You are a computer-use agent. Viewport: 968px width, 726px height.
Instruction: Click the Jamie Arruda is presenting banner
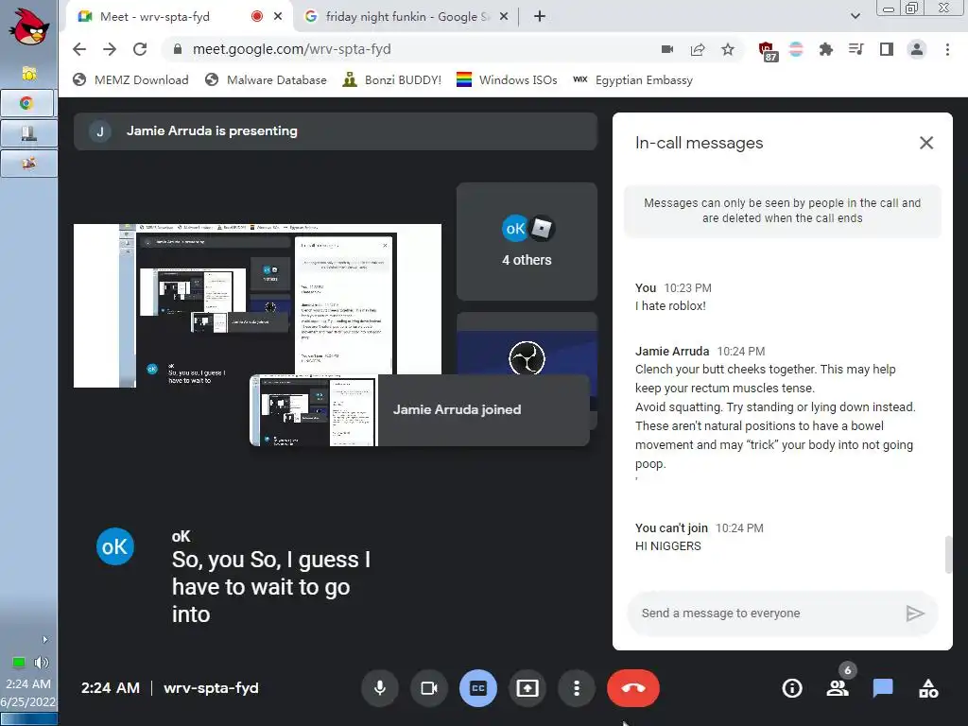point(336,130)
